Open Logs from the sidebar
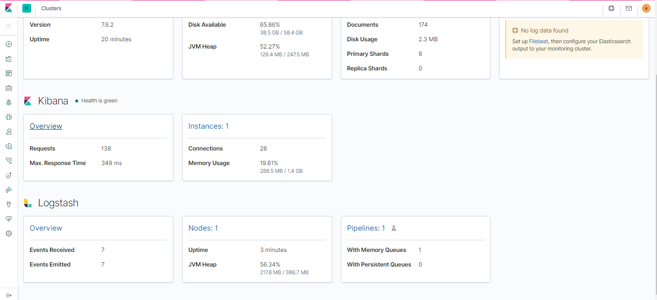Viewport: 657px width, 300px height. point(9,146)
